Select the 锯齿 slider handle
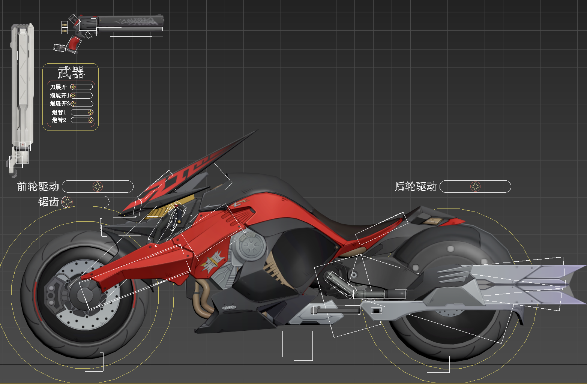Screen dimensions: 587x384 (x=68, y=202)
